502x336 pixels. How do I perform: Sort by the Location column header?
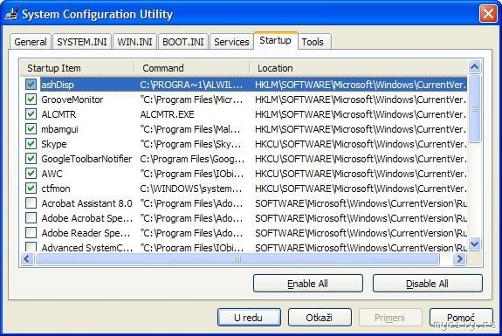[358, 68]
